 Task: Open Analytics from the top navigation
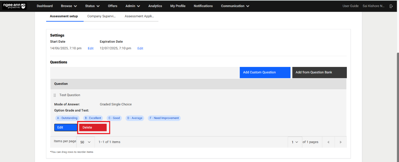pyautogui.click(x=155, y=6)
